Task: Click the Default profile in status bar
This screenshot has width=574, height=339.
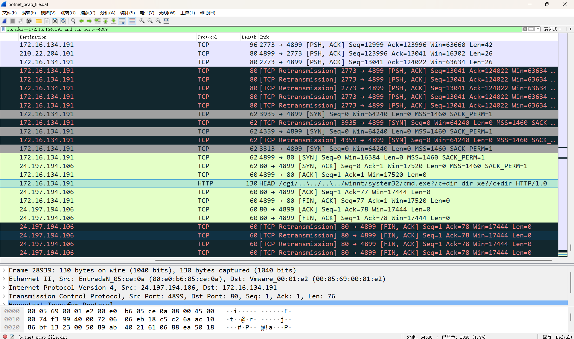Action: tap(557, 337)
